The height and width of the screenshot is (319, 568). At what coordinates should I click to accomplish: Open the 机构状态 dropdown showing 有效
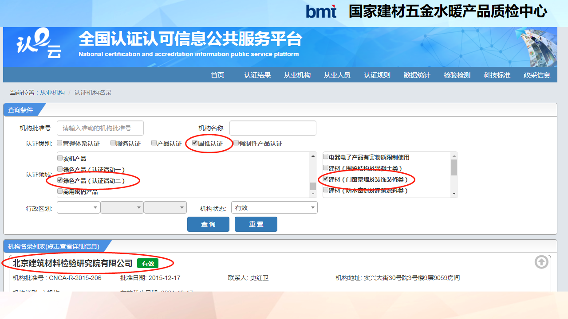click(x=274, y=207)
